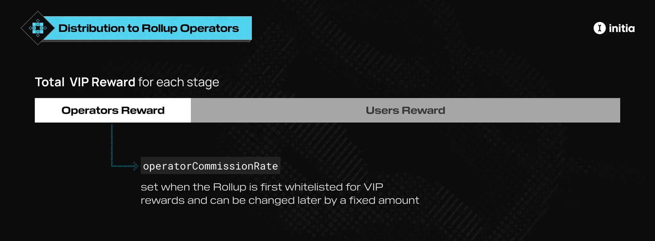
Task: Click the word 'Total' in the heading
Action: [50, 82]
